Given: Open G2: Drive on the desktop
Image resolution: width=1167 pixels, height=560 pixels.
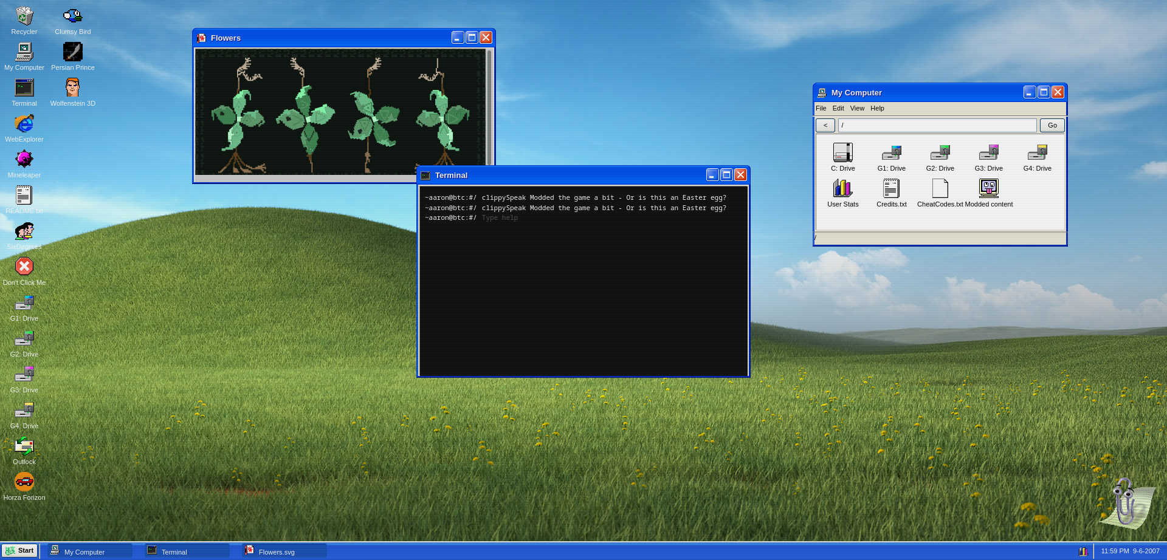Looking at the screenshot, I should coord(24,343).
